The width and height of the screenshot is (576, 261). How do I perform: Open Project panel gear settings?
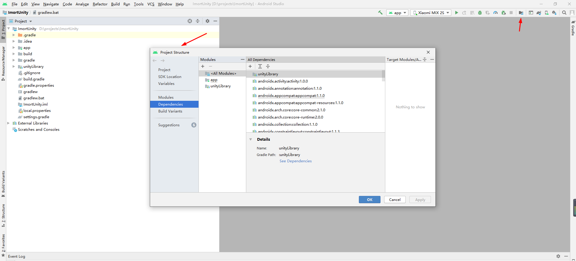208,21
